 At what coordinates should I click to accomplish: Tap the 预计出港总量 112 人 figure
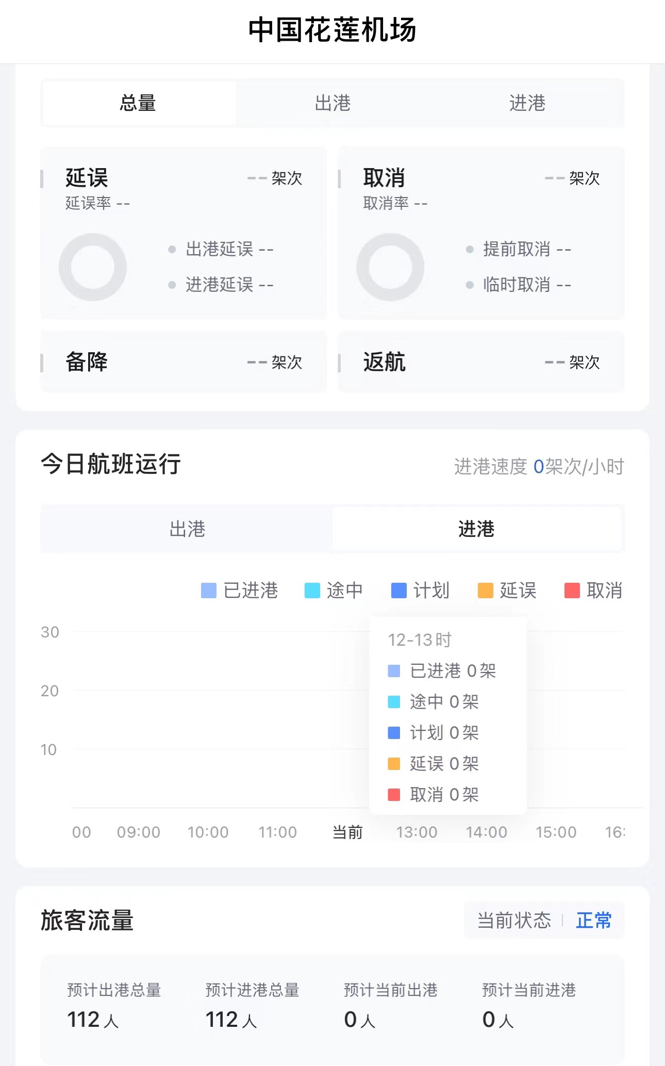pos(93,1020)
